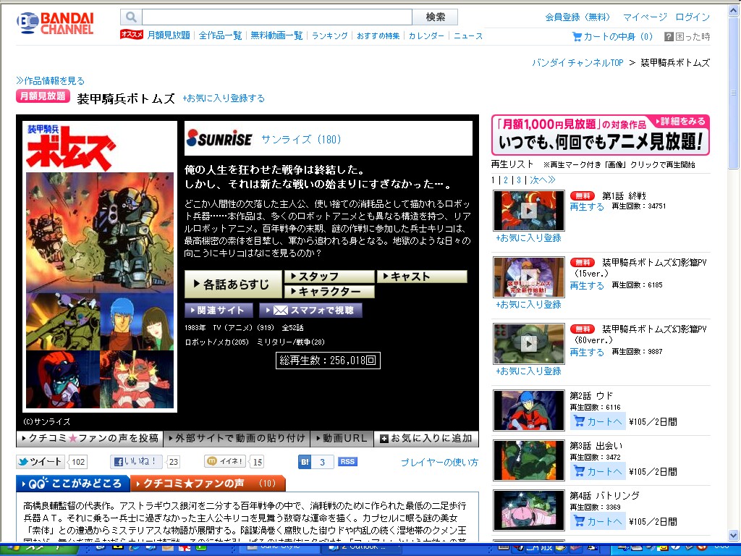
Task: Click the Twitter ツイート button
Action: click(41, 461)
